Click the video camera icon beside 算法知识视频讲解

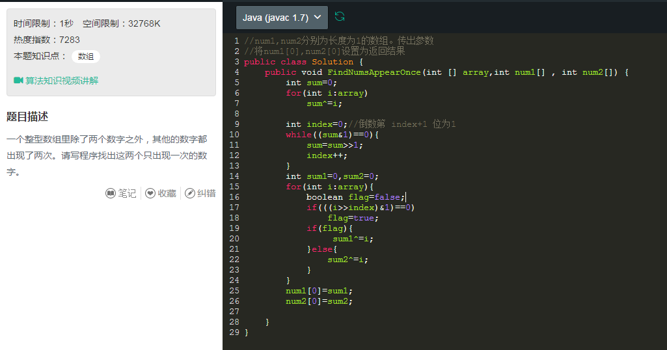[18, 80]
